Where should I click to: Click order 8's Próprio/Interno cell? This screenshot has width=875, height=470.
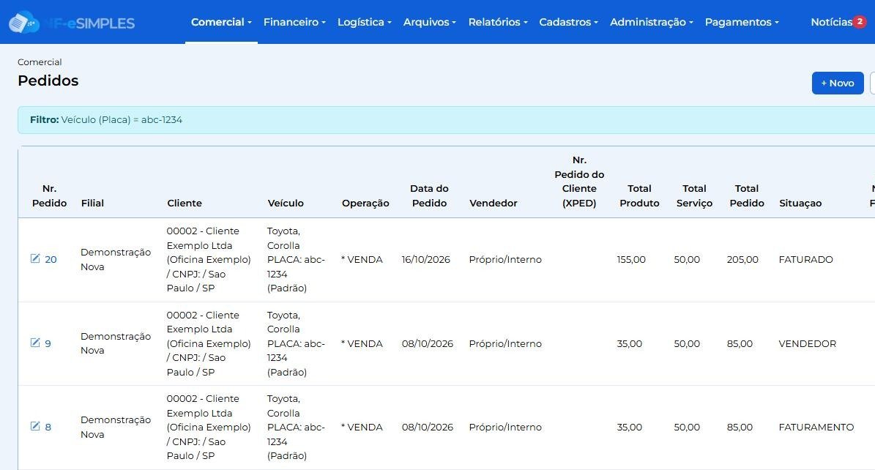click(505, 427)
